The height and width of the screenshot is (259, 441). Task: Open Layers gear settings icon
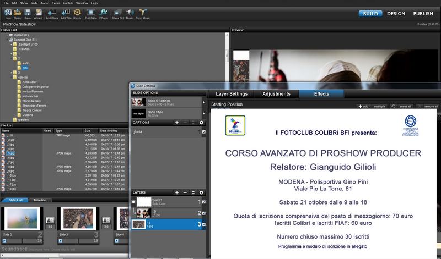click(x=201, y=192)
